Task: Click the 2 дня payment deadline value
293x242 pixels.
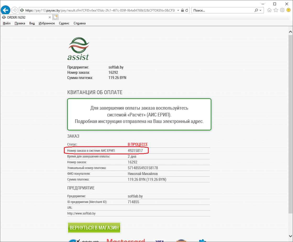Action: [x=132, y=156]
